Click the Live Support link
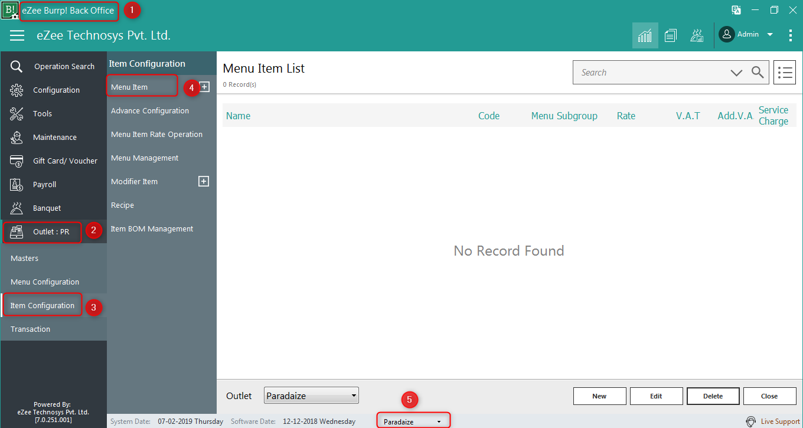The height and width of the screenshot is (428, 803). point(781,422)
